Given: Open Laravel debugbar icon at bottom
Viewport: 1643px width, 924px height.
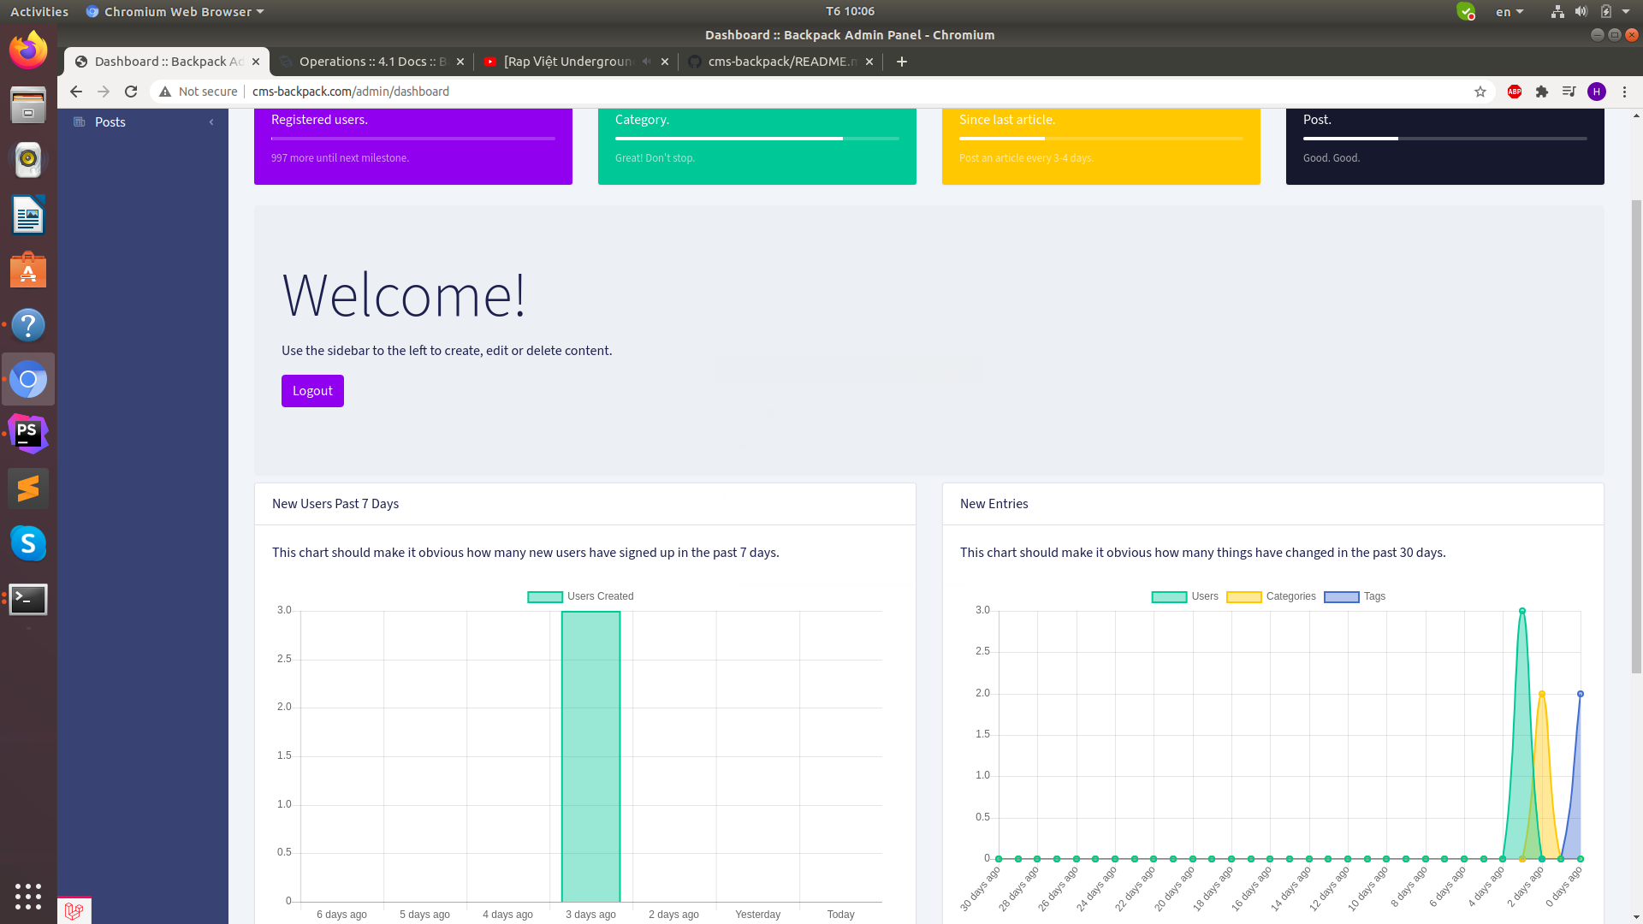Looking at the screenshot, I should 74,911.
